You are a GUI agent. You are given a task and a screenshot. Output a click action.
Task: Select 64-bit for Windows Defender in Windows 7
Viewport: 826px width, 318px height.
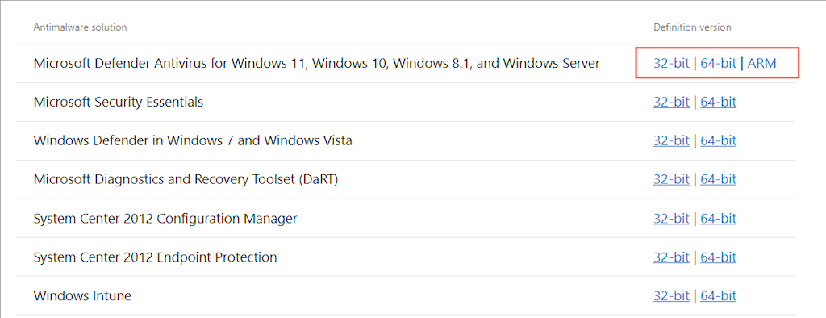[718, 140]
